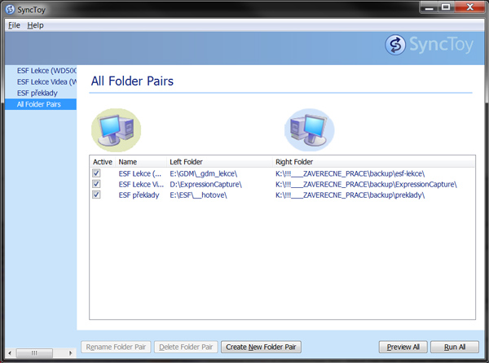Select ESF Lekce Videa pair in sidebar
Screen dimensions: 489x363
46,82
